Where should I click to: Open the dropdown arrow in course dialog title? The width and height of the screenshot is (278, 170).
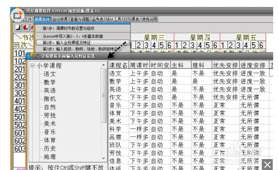pos(38,56)
